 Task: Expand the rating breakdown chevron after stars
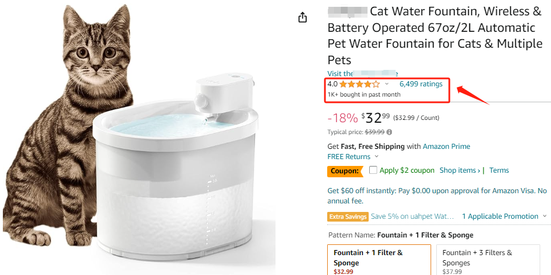[x=386, y=84]
